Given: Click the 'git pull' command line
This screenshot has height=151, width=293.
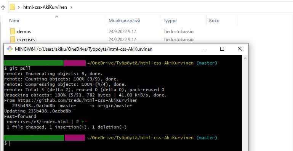Looking at the screenshot, I should pos(18,68).
